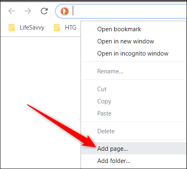Click Rename... in the context menu
The height and width of the screenshot is (169, 187).
(134, 71)
